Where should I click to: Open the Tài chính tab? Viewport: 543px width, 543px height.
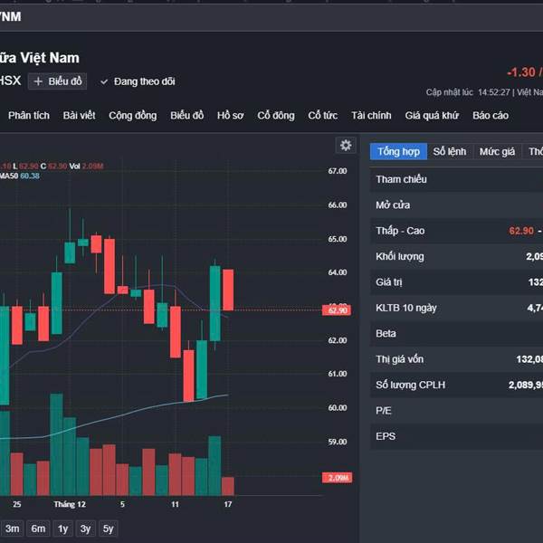pos(371,116)
